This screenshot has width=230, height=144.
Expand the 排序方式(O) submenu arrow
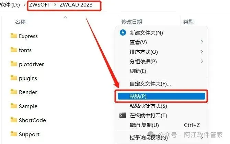202,52
